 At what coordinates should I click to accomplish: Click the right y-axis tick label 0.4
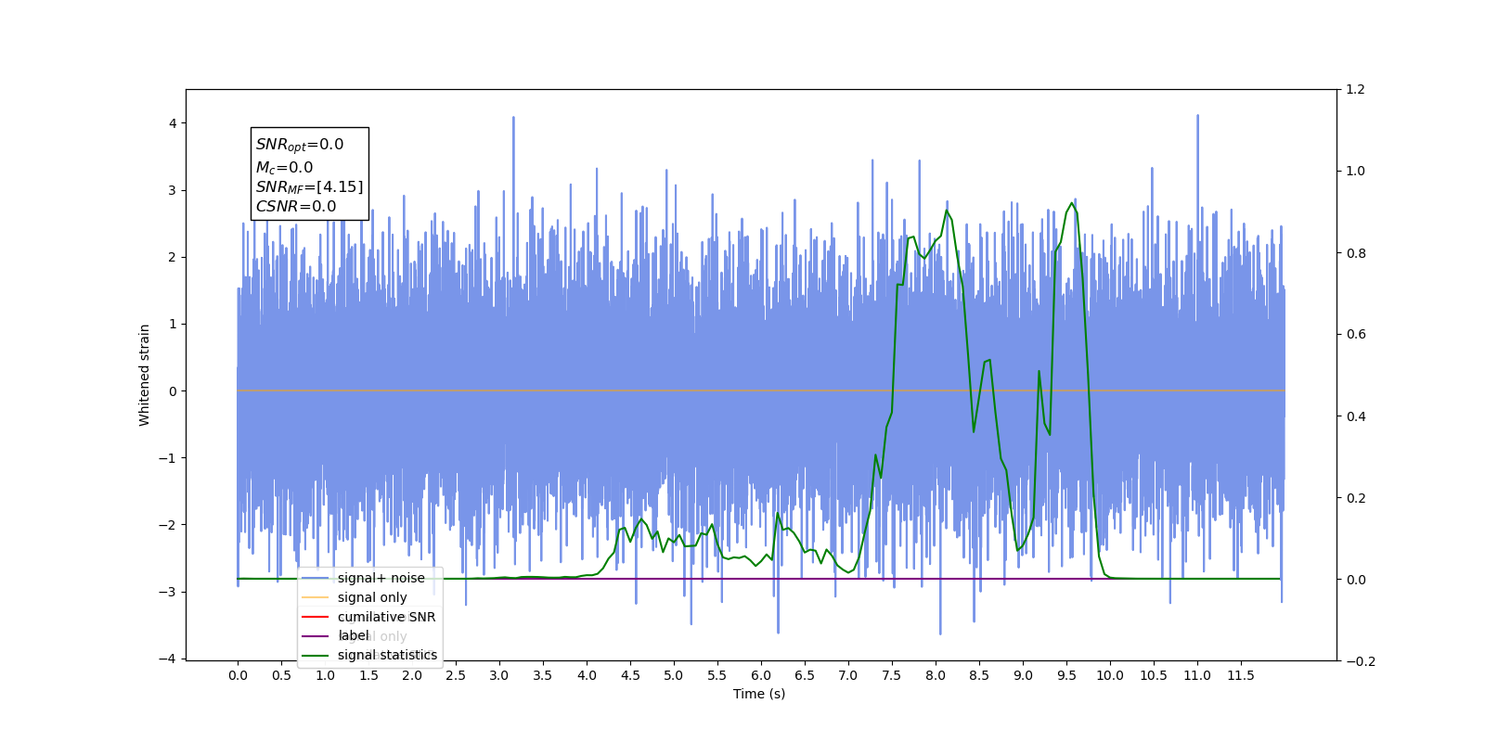click(1356, 416)
